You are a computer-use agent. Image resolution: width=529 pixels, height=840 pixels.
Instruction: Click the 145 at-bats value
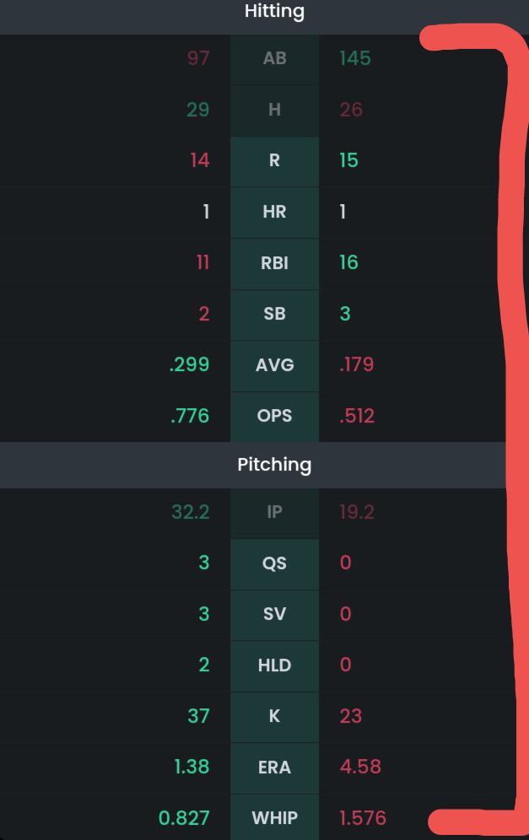coord(355,58)
